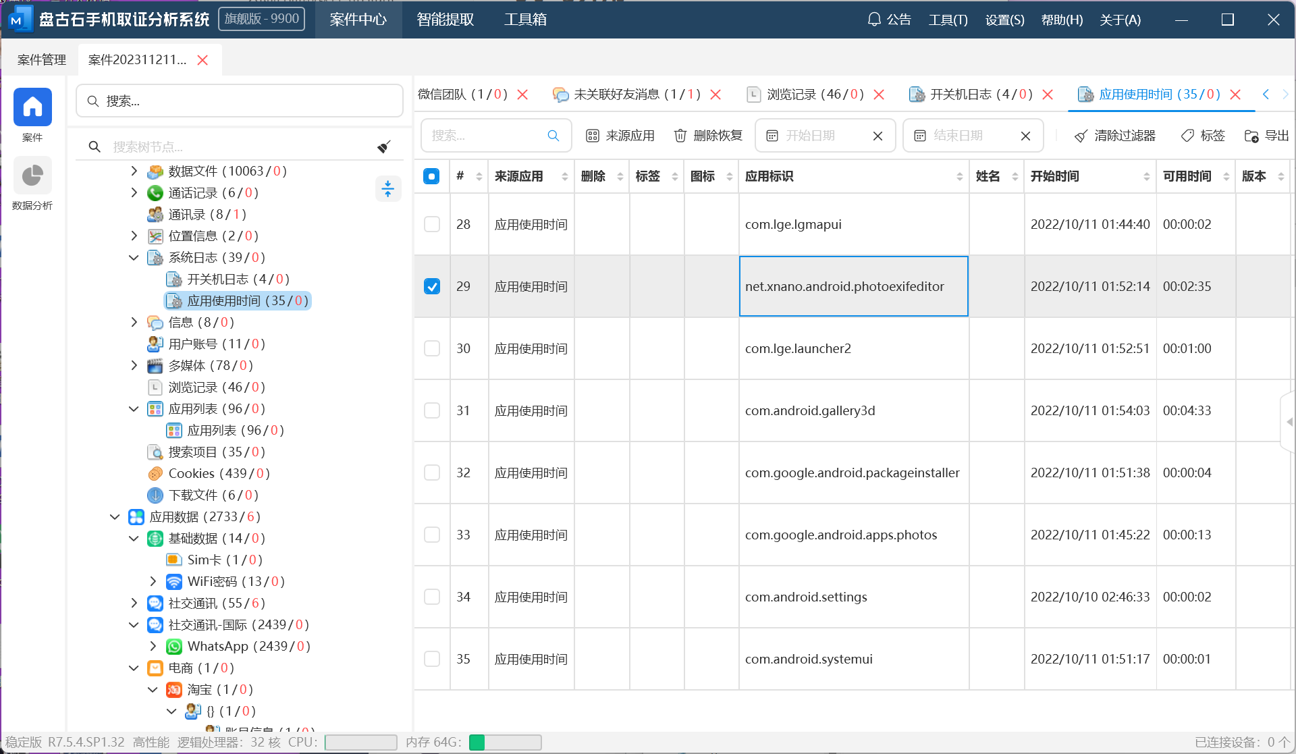Screen dimensions: 1296x754
Task: Switch to the 浏览记录 (46/0) tab
Action: coord(815,95)
